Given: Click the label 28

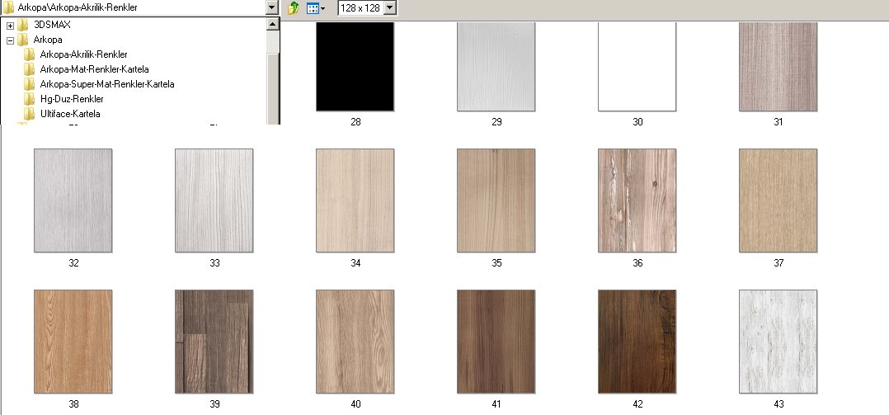Looking at the screenshot, I should pyautogui.click(x=355, y=122).
